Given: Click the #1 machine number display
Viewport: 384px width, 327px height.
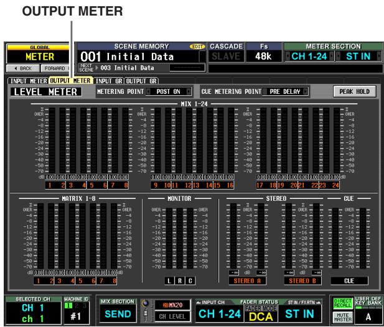Looking at the screenshot, I should tap(76, 316).
